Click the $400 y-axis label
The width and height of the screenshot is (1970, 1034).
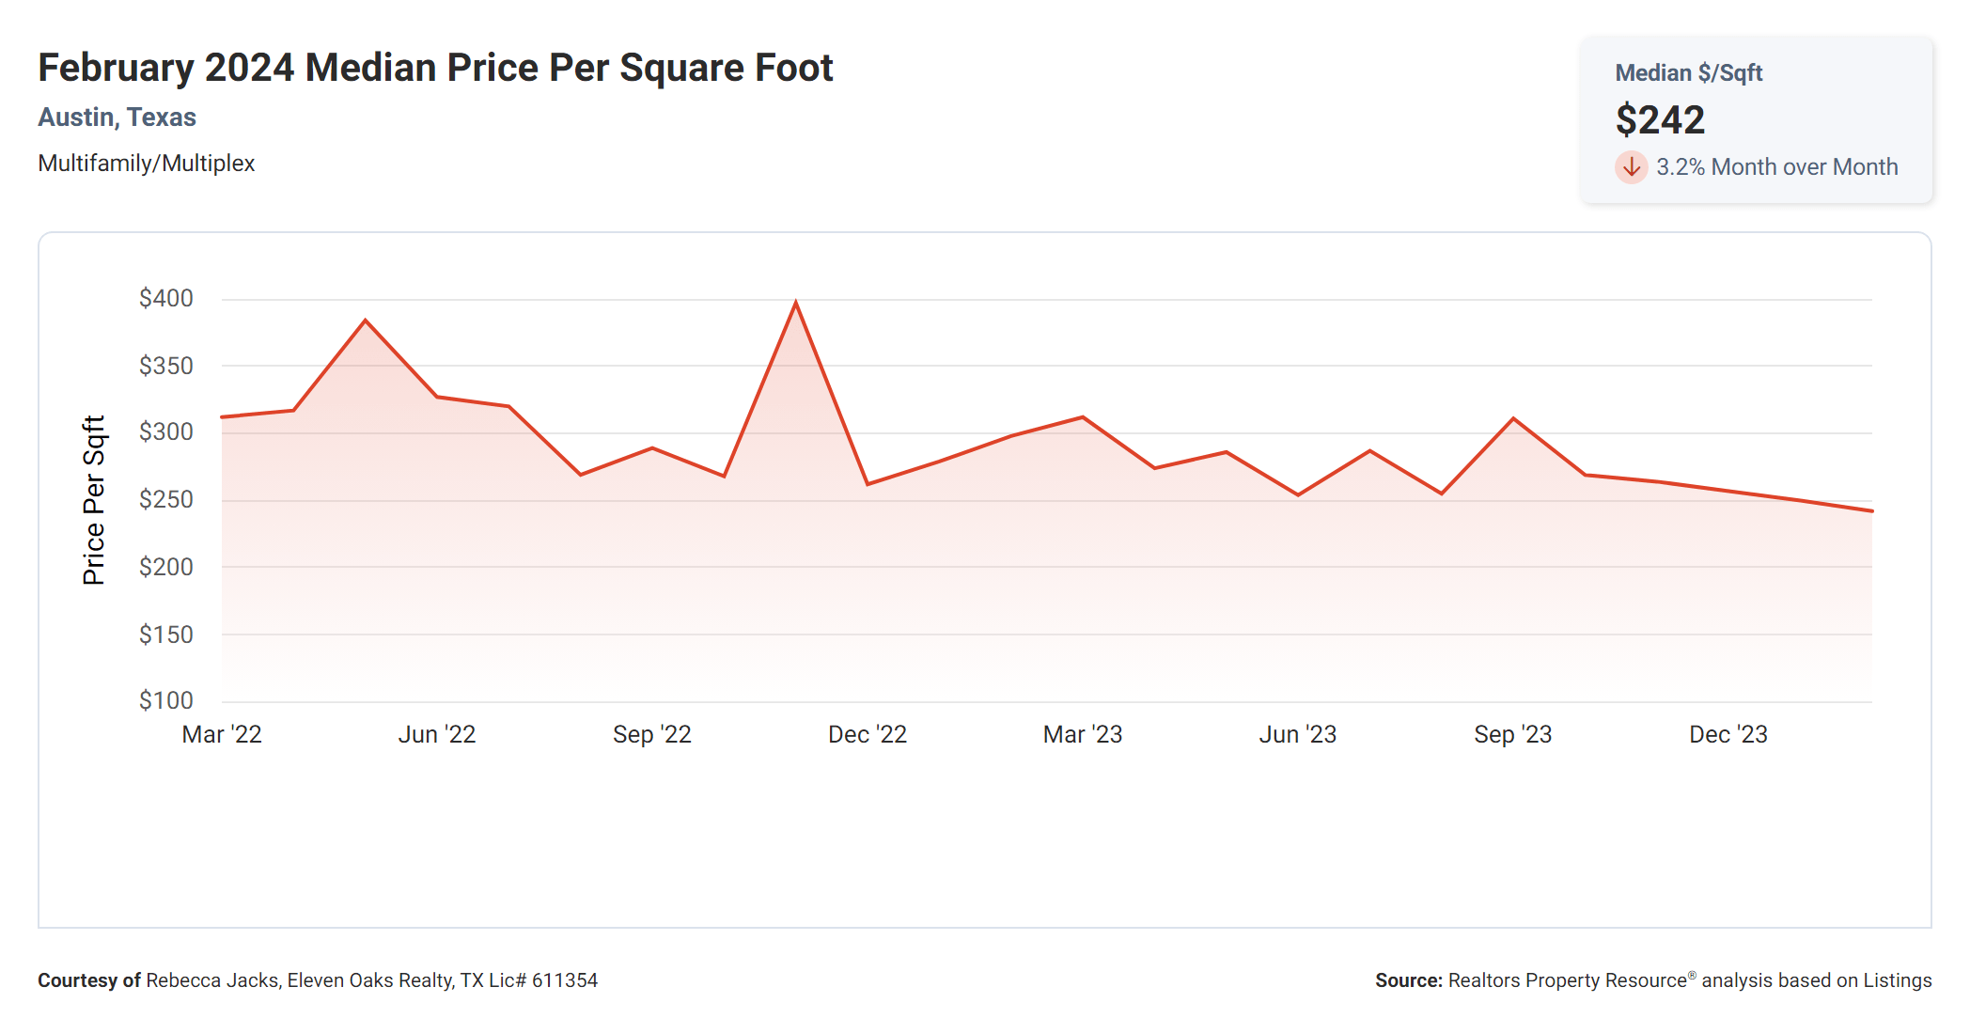click(165, 299)
